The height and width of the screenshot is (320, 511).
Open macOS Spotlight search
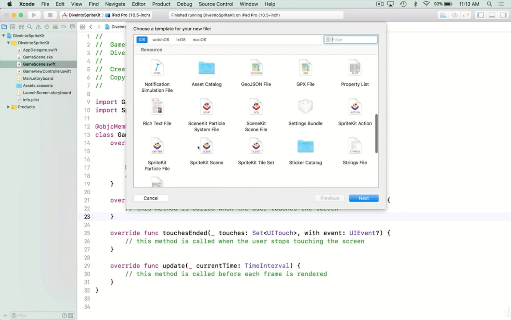(x=489, y=4)
